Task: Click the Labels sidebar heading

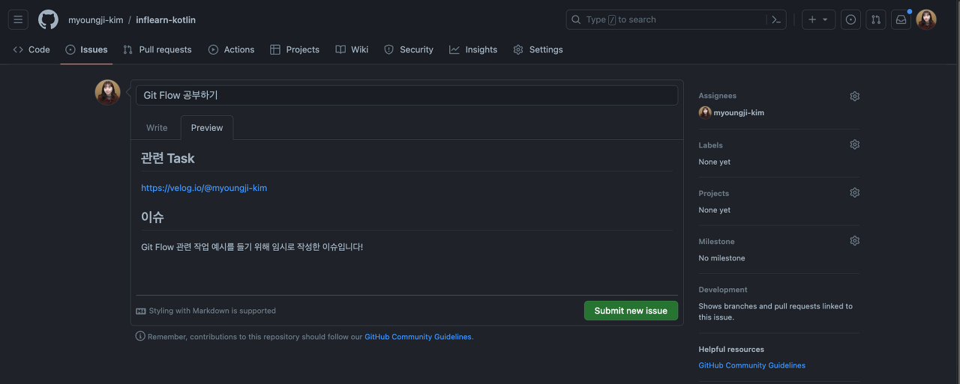Action: [710, 145]
